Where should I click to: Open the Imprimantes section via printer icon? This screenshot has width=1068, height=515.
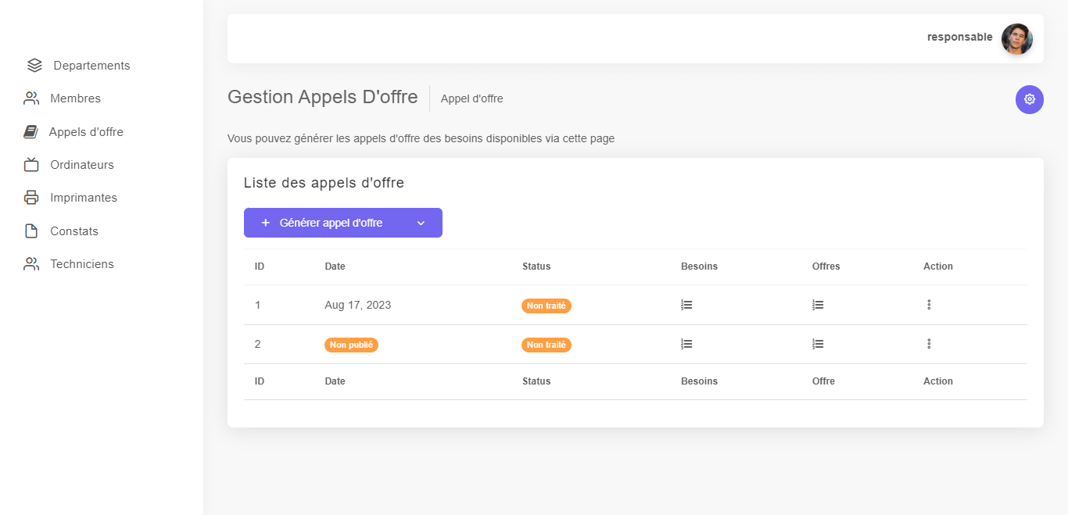pyautogui.click(x=31, y=197)
